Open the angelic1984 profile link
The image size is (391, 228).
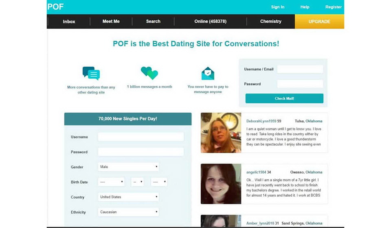pos(256,172)
